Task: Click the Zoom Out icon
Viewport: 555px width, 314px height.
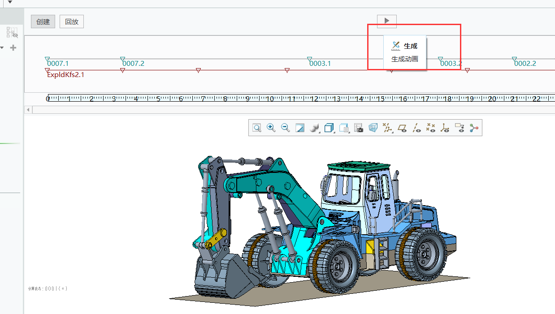Action: [285, 128]
